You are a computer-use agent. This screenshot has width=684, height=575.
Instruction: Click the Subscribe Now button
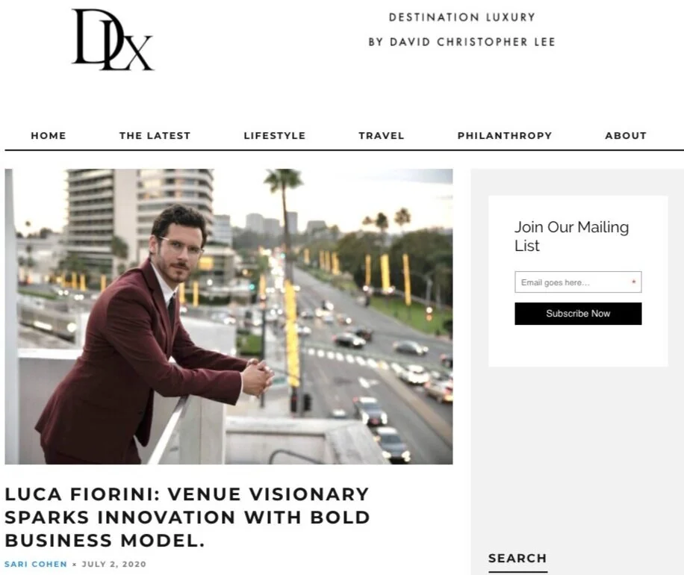(578, 314)
